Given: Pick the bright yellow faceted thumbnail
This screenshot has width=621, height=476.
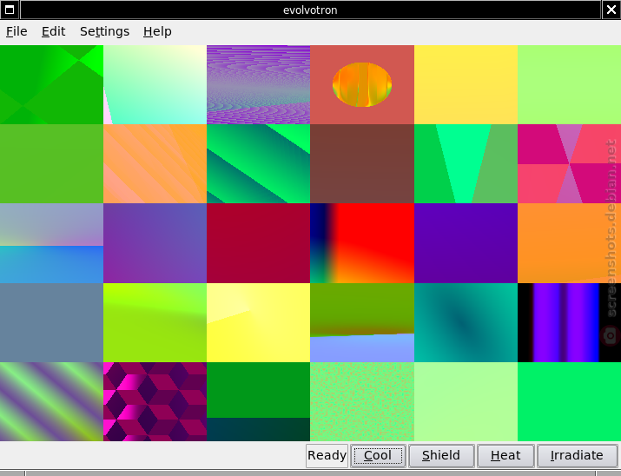Looking at the screenshot, I should (x=258, y=322).
